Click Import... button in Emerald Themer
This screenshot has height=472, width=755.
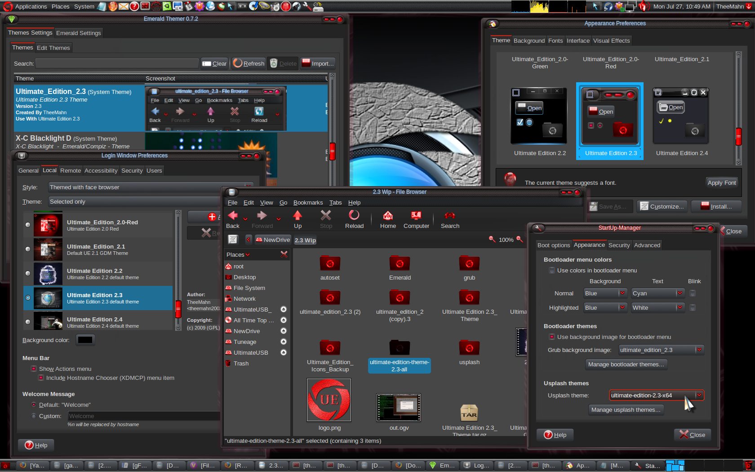[x=317, y=63]
